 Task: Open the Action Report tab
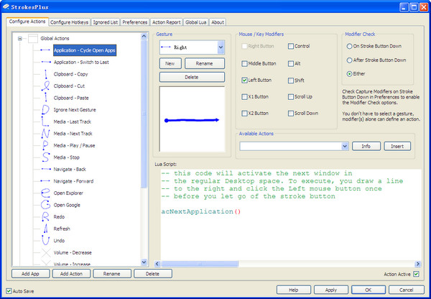point(167,22)
